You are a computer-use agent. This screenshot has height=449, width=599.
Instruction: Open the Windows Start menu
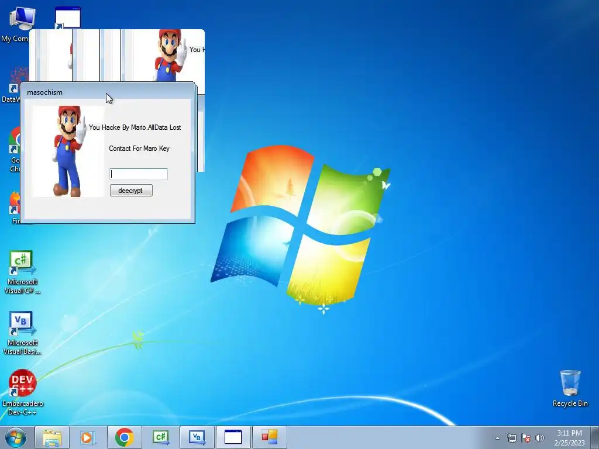pyautogui.click(x=16, y=437)
